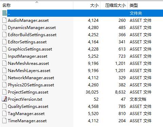The width and height of the screenshot is (163, 127).
Task: Click the QualitySettings.asset file icon
Action: (4, 107)
